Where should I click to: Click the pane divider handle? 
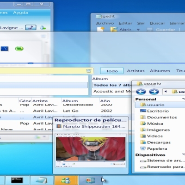pos(31,63)
